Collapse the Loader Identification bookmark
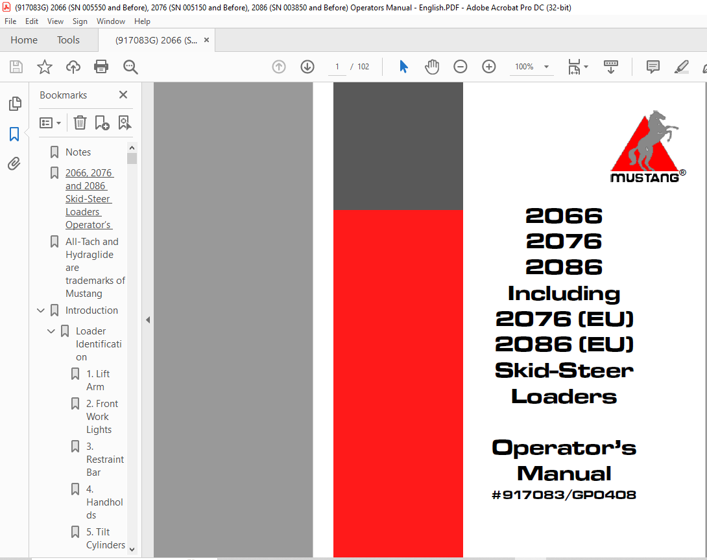Viewport: 707px width, 560px height. tap(51, 331)
